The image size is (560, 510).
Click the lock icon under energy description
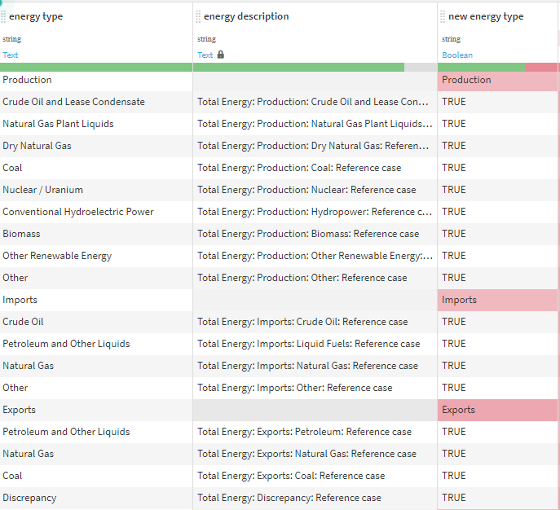(x=221, y=55)
